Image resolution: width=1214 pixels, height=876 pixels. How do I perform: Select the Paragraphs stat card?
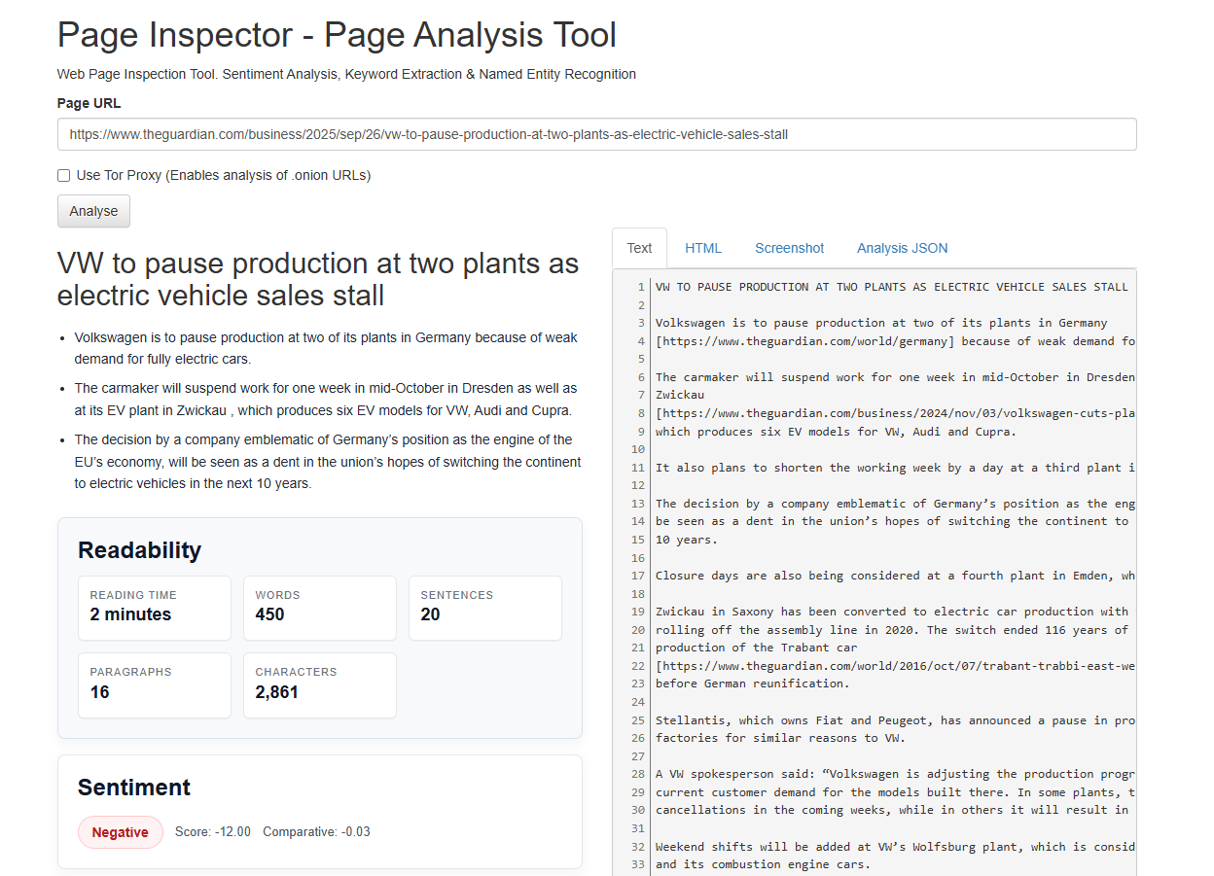pos(155,684)
